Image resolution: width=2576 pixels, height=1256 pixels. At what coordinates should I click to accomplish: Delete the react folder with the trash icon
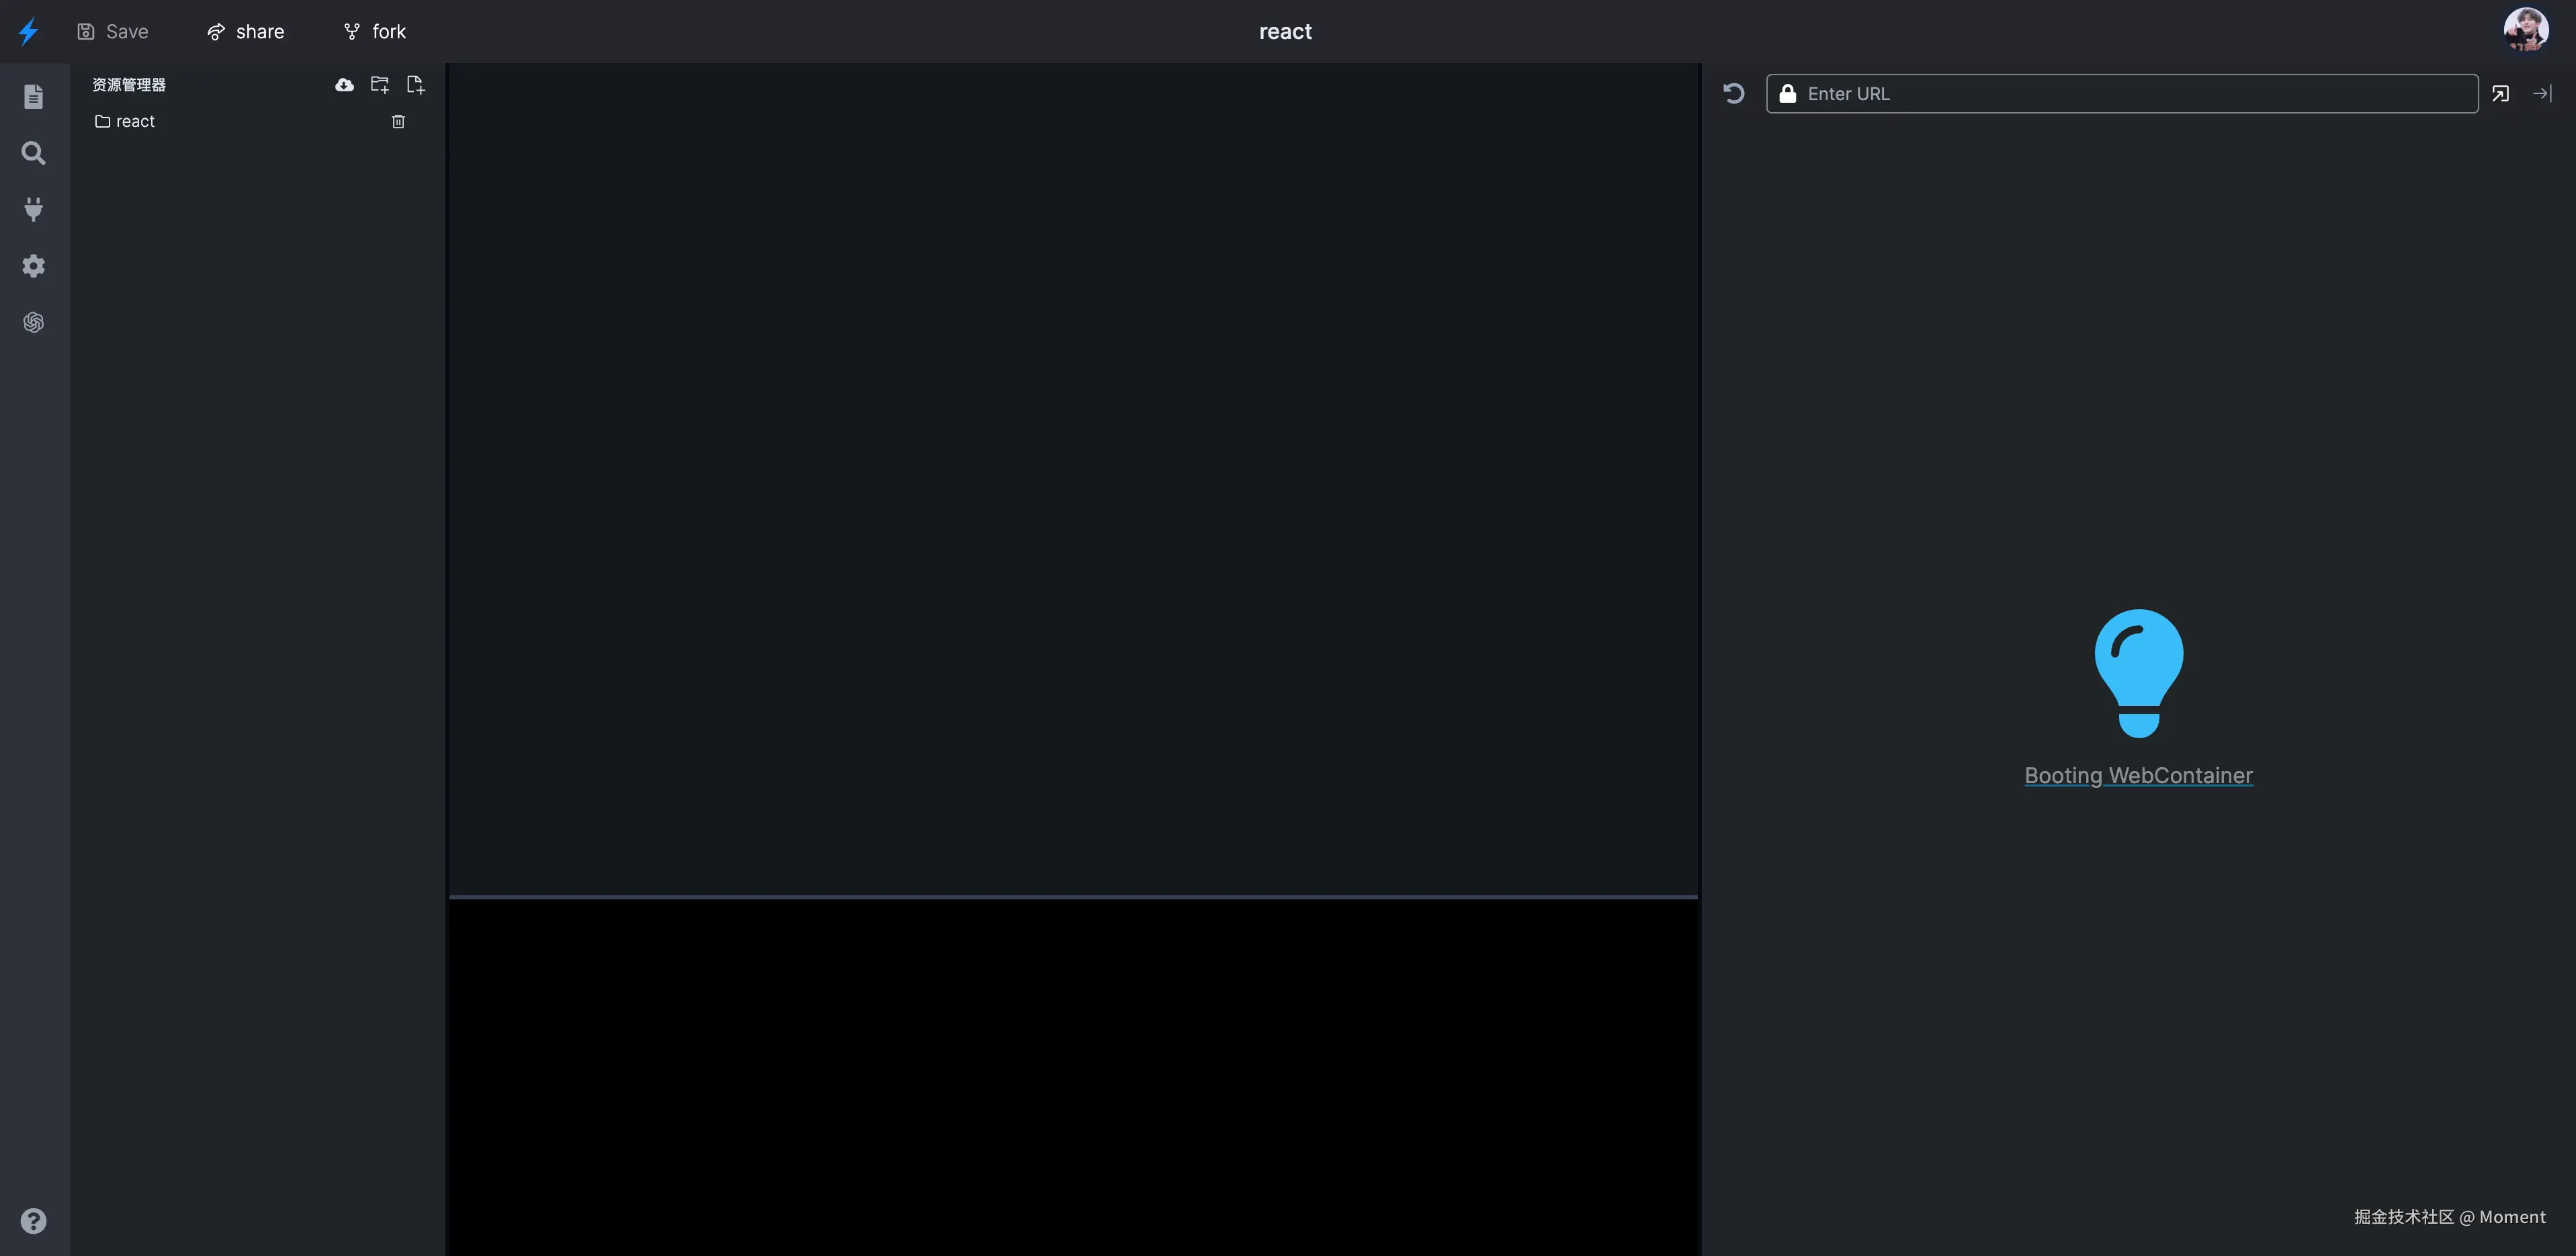pyautogui.click(x=398, y=122)
